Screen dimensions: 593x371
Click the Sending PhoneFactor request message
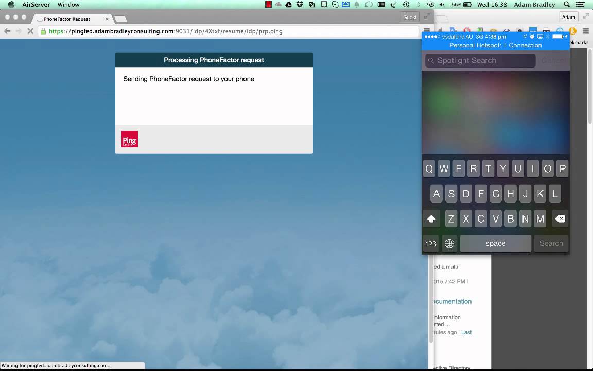[188, 79]
